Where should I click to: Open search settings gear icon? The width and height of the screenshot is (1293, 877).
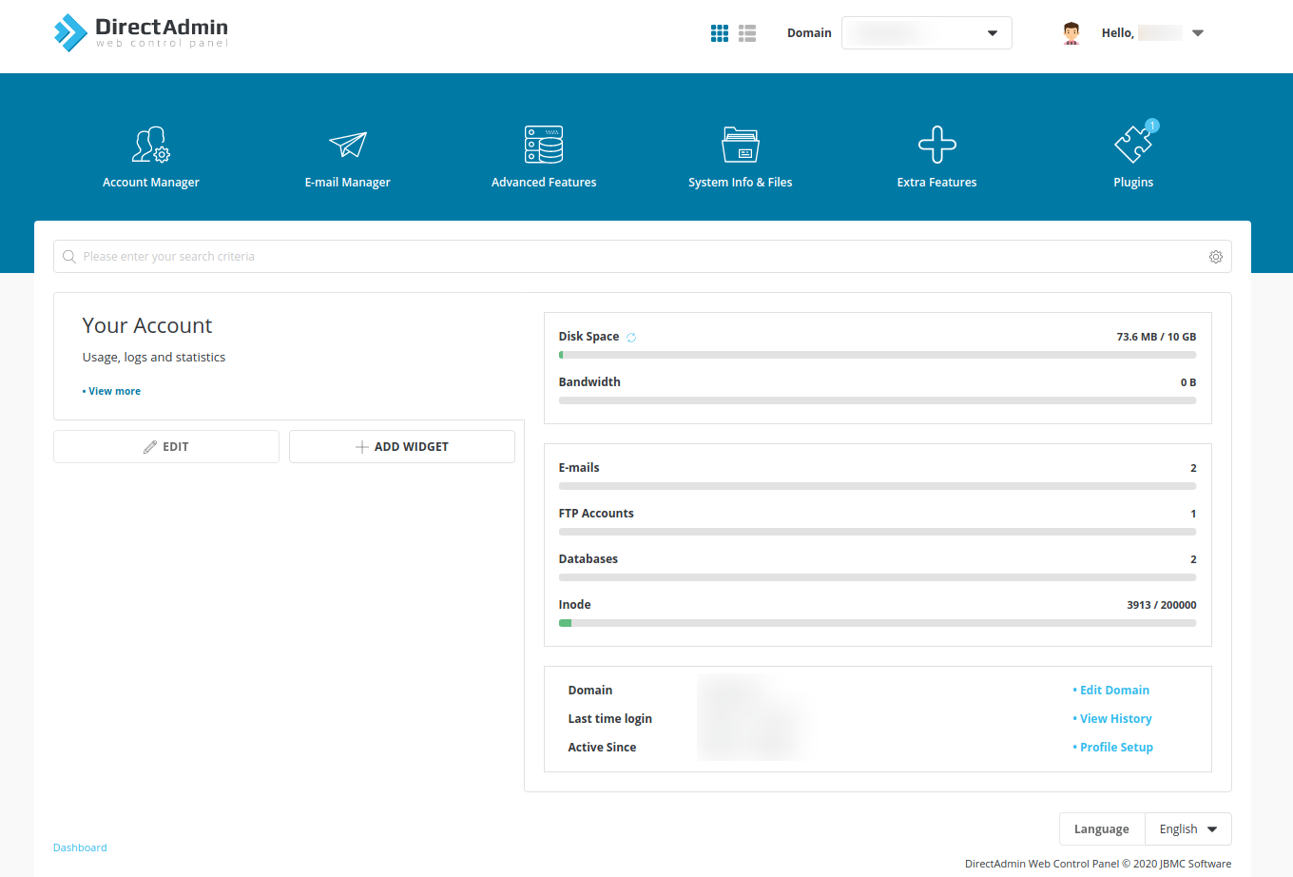tap(1215, 257)
